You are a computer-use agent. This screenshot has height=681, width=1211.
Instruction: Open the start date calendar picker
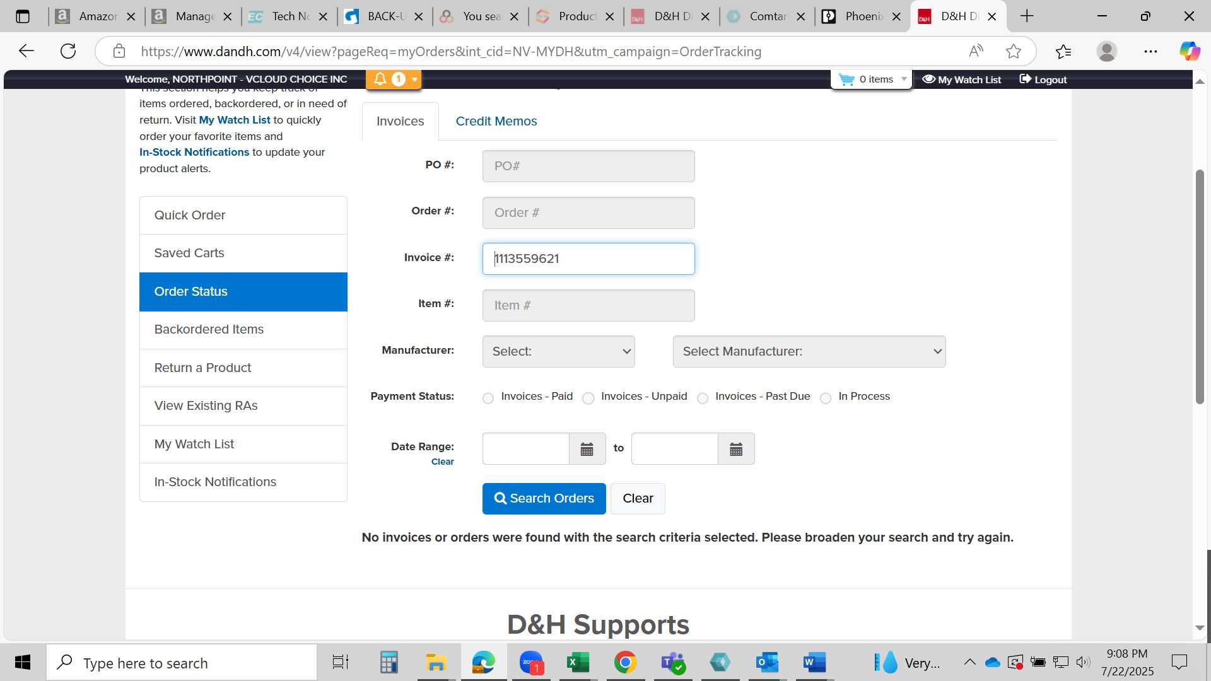(587, 449)
